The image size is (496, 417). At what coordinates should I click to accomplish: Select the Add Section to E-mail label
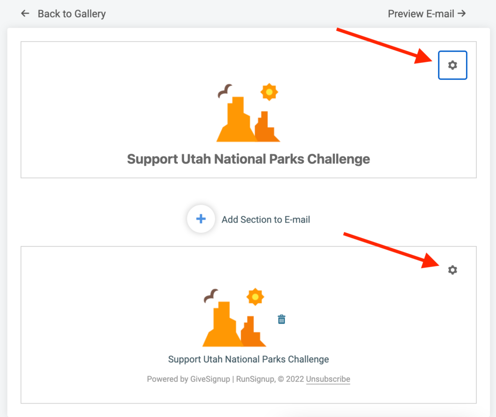click(266, 220)
